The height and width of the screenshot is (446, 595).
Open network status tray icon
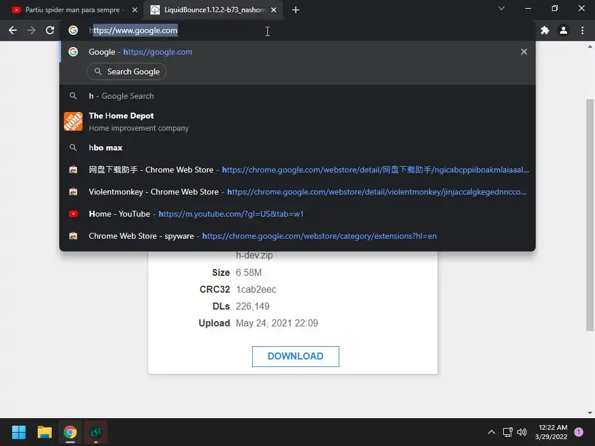507,432
